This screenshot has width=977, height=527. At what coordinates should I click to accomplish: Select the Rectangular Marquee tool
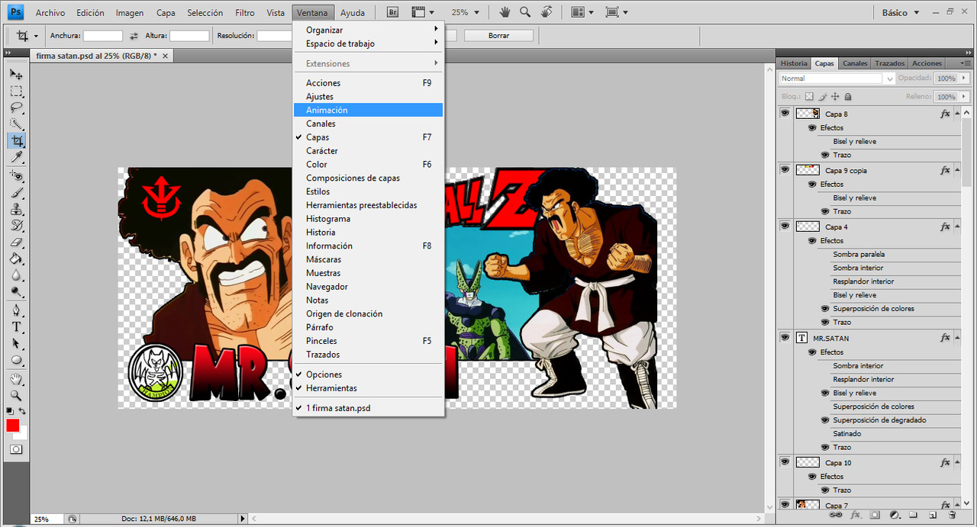pos(16,91)
